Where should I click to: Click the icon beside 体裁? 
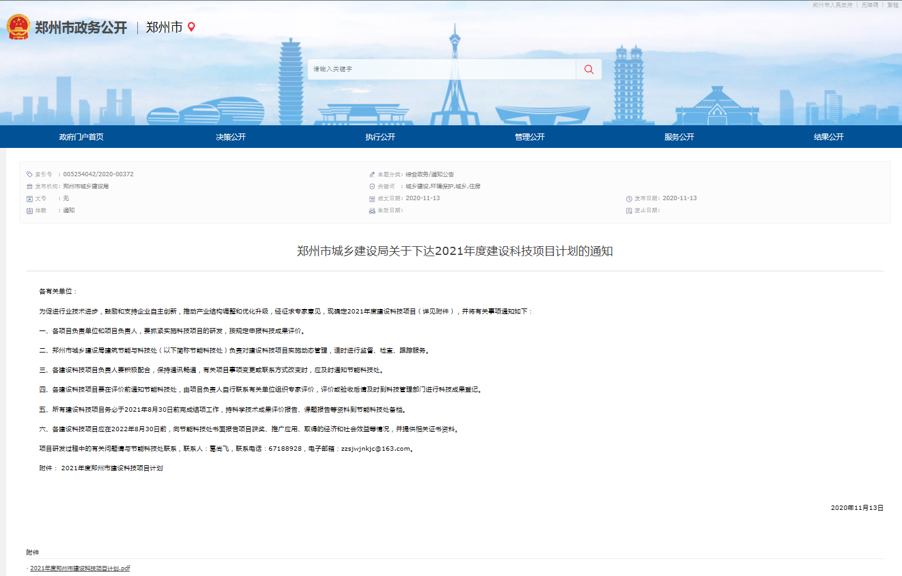(x=30, y=211)
